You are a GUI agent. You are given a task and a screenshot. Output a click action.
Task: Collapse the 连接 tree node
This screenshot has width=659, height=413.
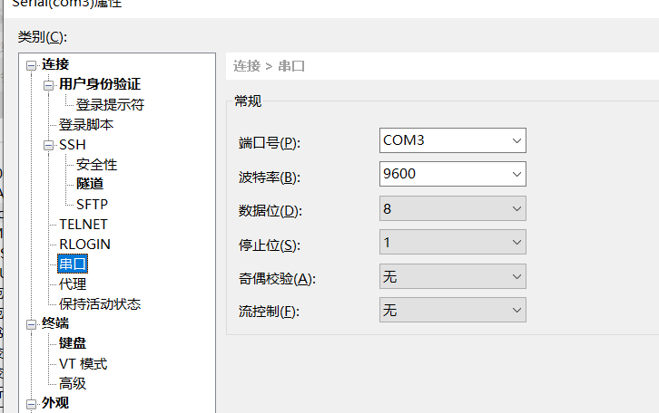tap(32, 64)
